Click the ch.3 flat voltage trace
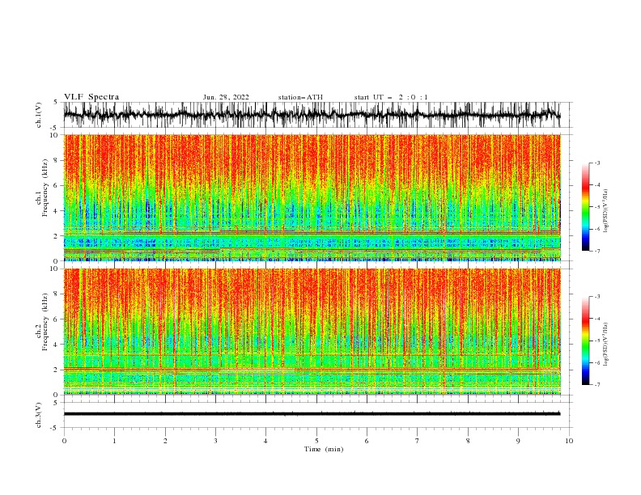Viewport: 641px width, 495px height. tap(312, 414)
